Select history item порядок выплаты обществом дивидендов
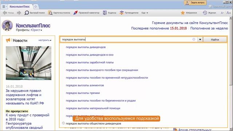 pos(93,123)
